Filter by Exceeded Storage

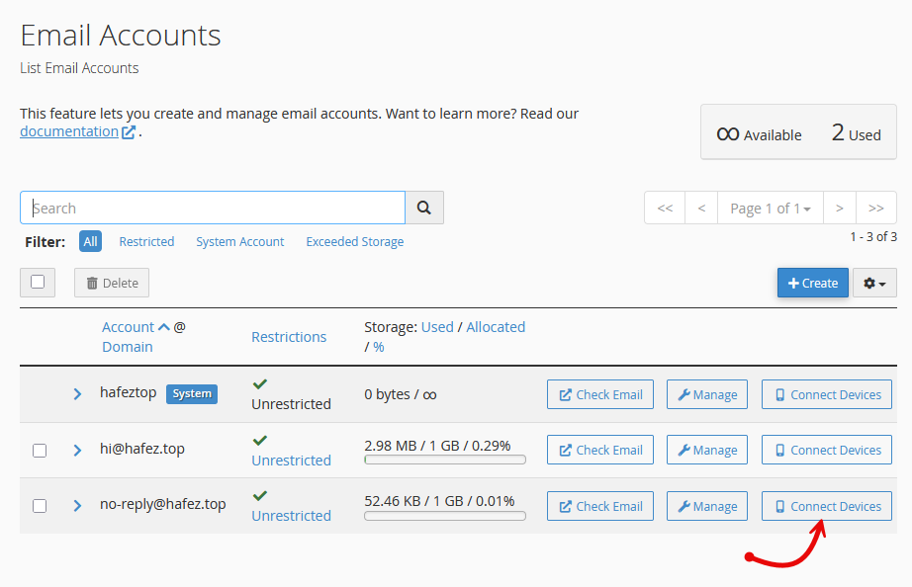pos(355,242)
